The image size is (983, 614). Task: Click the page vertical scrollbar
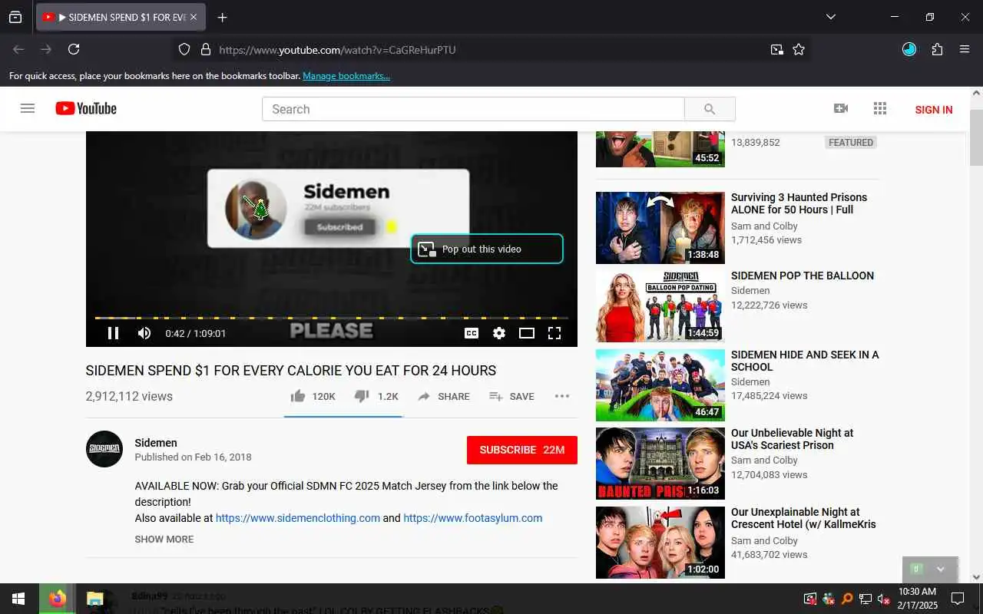[x=976, y=138]
